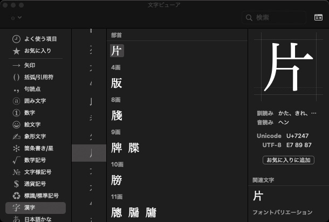Click お気に入りに追加 button
The width and height of the screenshot is (329, 222).
[289, 160]
